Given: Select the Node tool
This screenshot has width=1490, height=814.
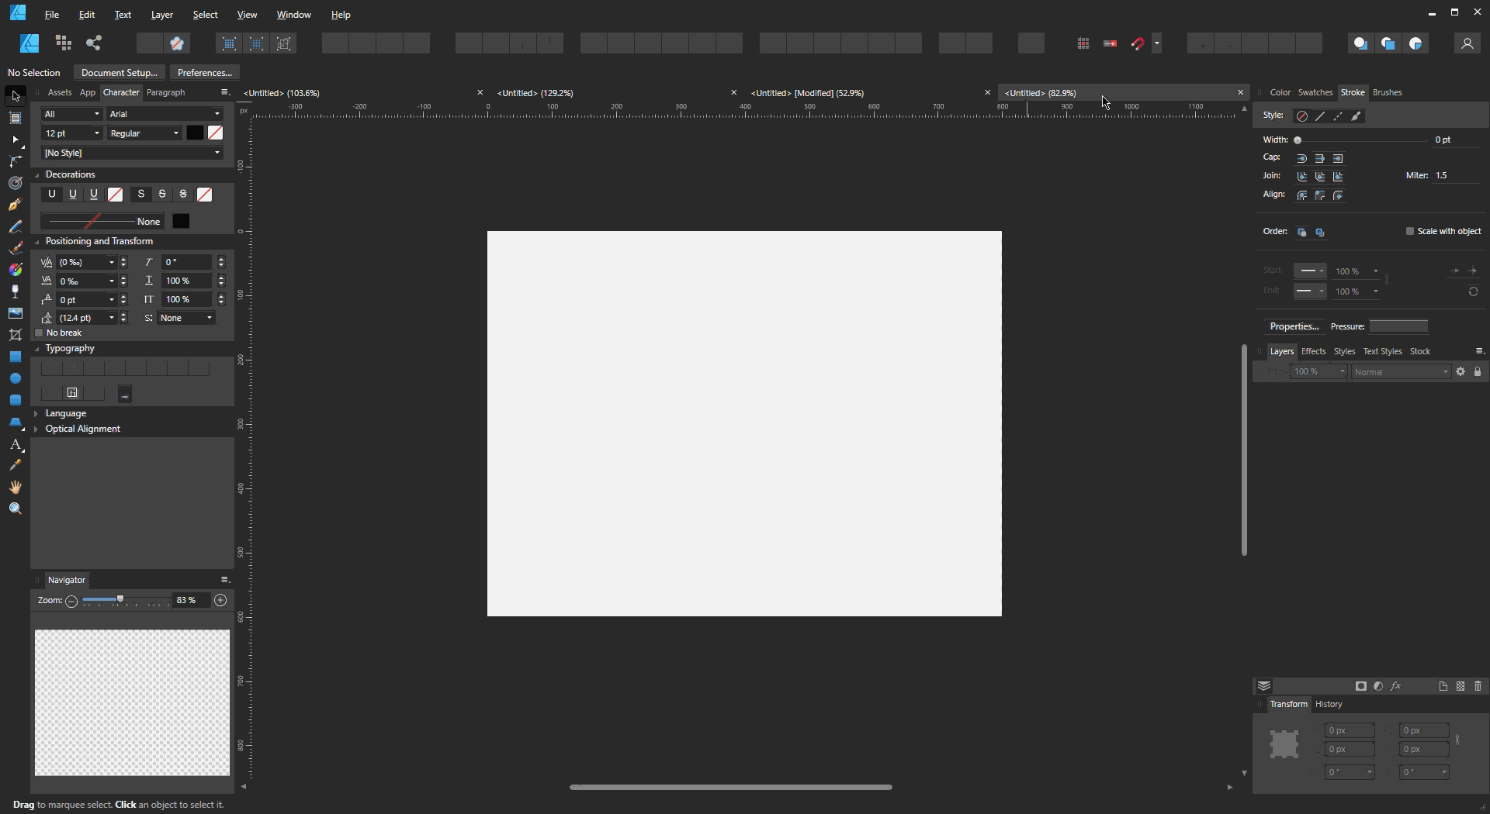Looking at the screenshot, I should pos(16,140).
